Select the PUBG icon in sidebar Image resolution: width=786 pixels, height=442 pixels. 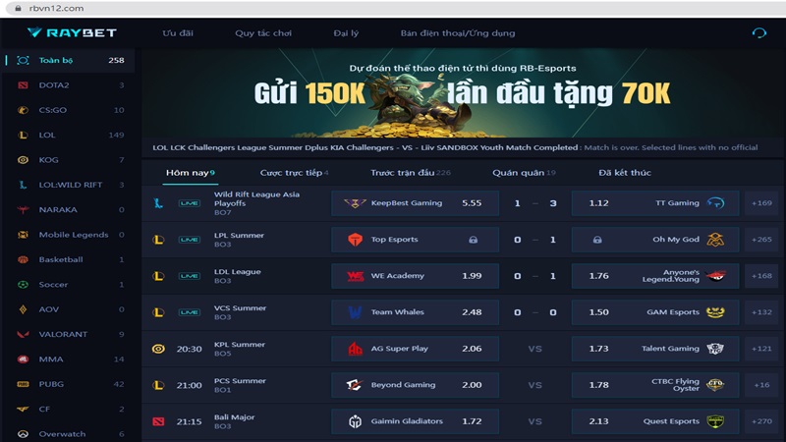tap(23, 384)
